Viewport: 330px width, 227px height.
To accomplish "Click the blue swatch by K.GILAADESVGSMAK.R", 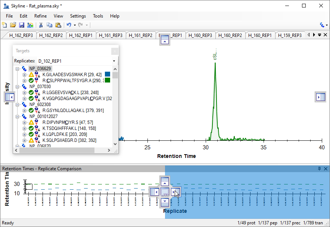I will 108,74.
